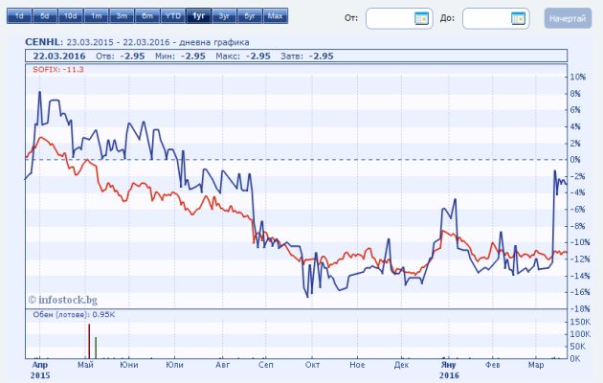Viewport: 603px width, 383px height.
Task: Switch chart to 10d range
Action: click(x=71, y=16)
